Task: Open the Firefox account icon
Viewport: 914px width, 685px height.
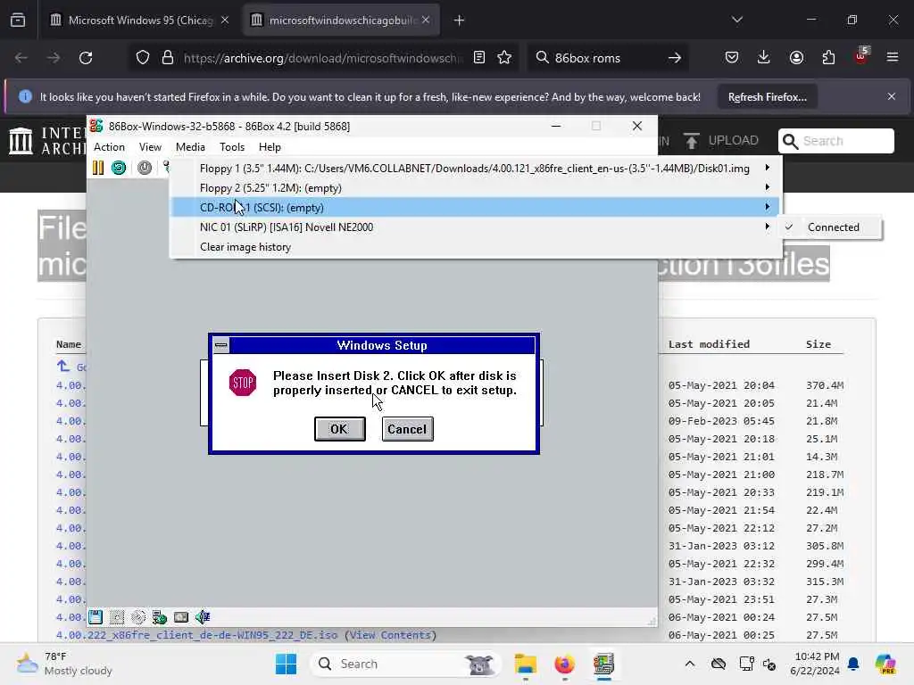Action: [796, 58]
